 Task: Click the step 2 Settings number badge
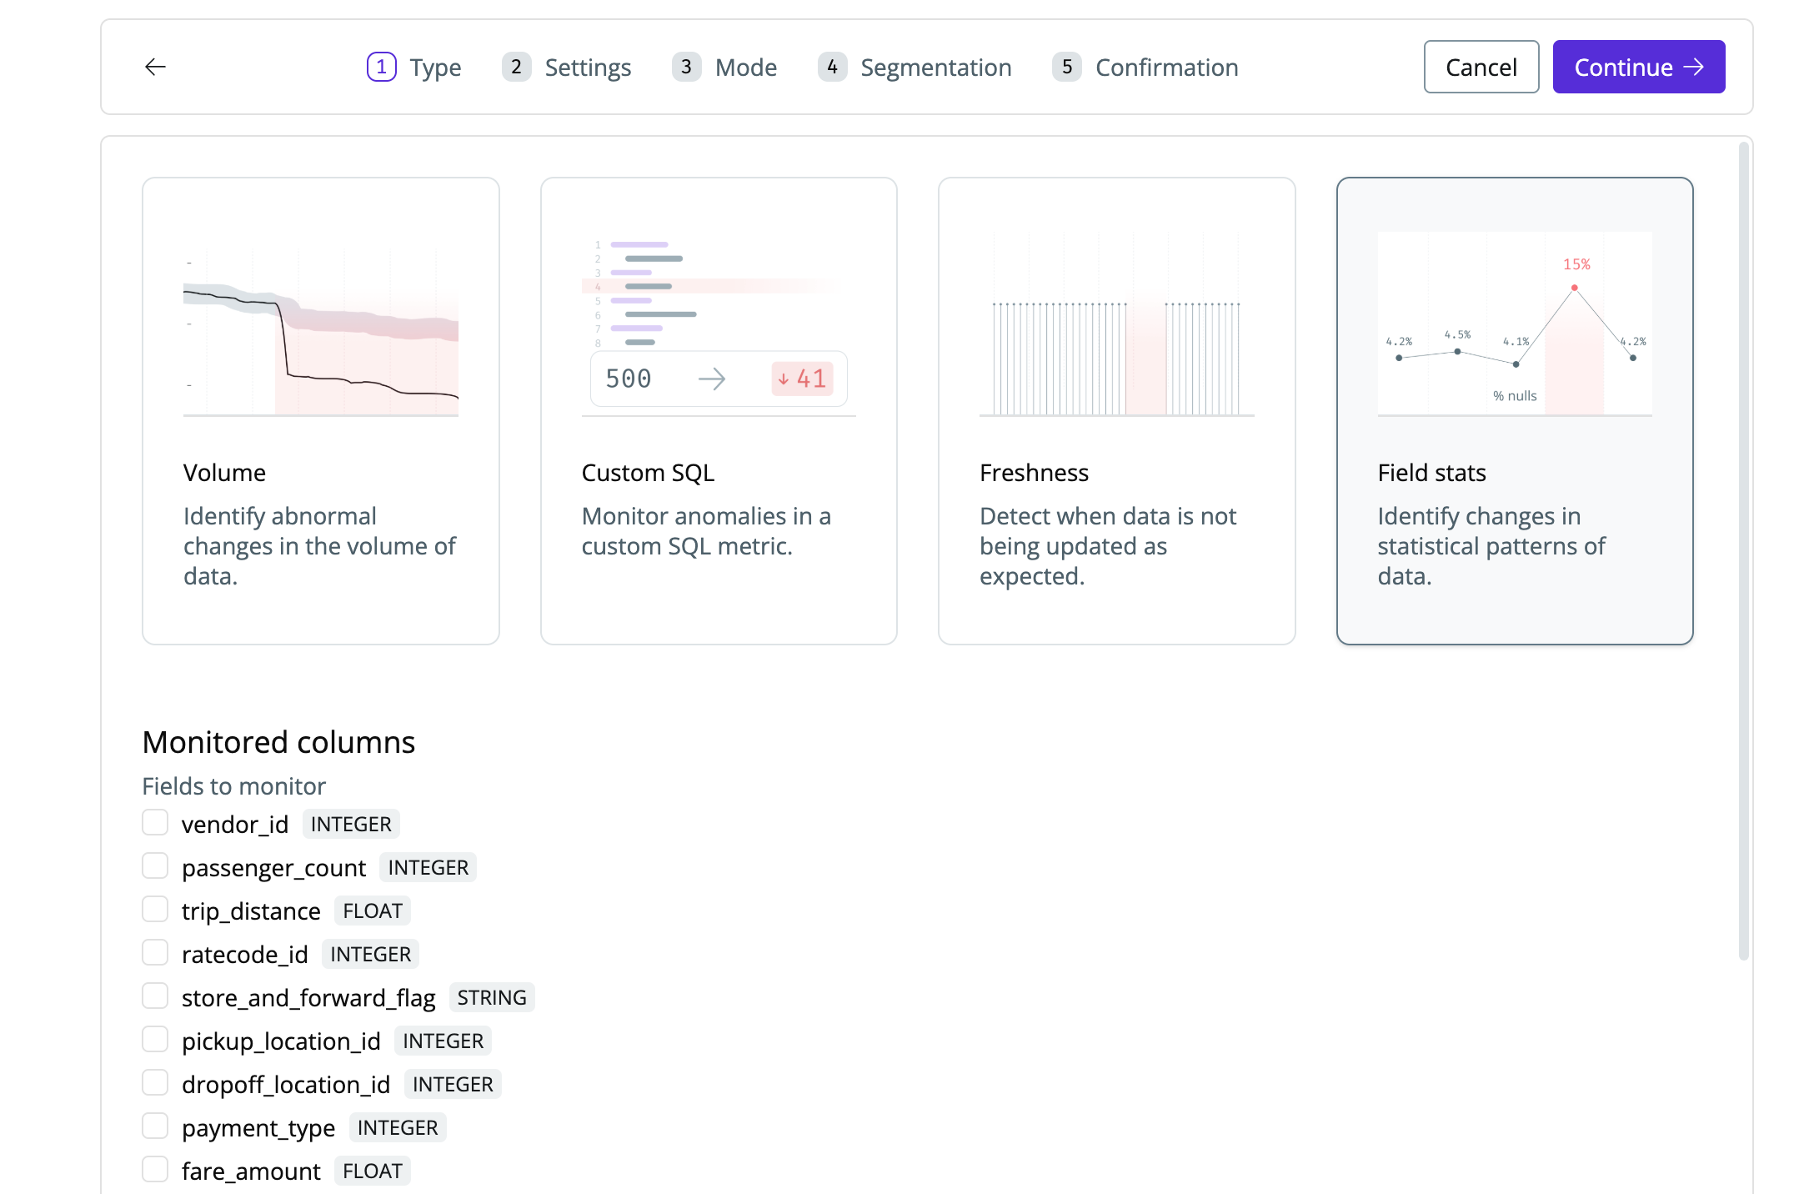[x=516, y=67]
